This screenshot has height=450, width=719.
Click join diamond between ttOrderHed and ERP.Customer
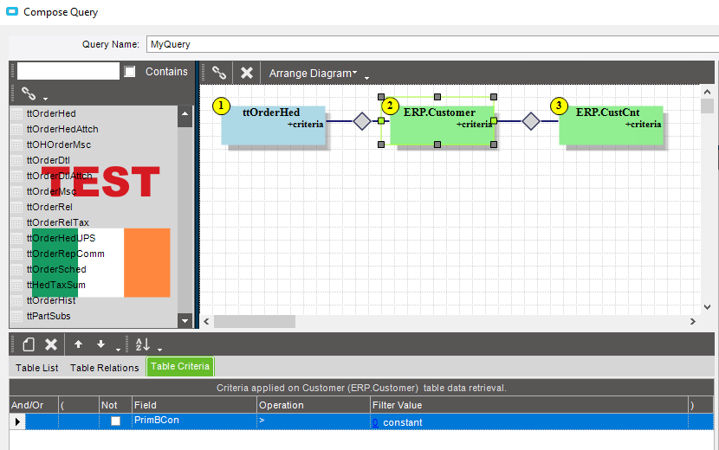click(362, 121)
